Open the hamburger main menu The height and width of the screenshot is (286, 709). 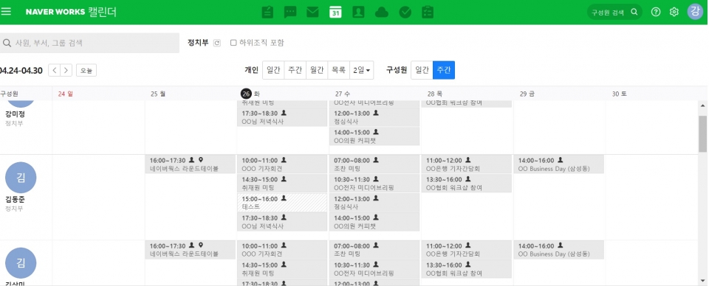(x=6, y=12)
